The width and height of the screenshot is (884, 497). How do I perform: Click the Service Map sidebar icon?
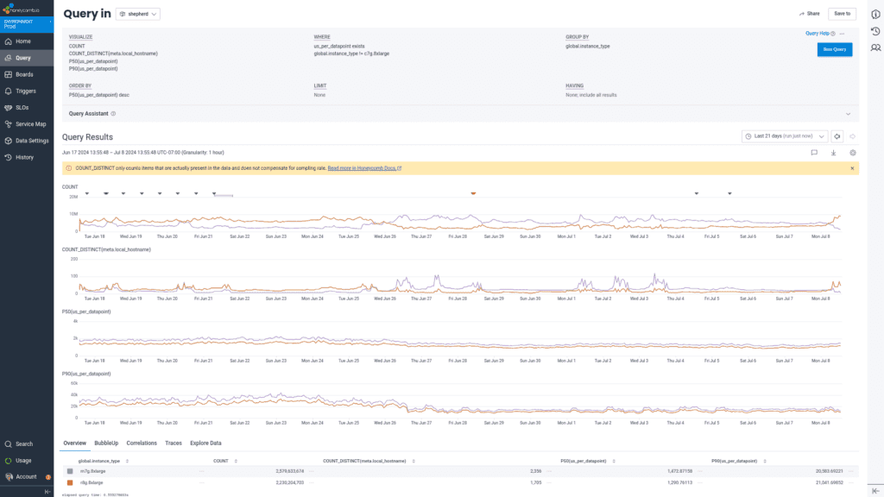click(8, 124)
